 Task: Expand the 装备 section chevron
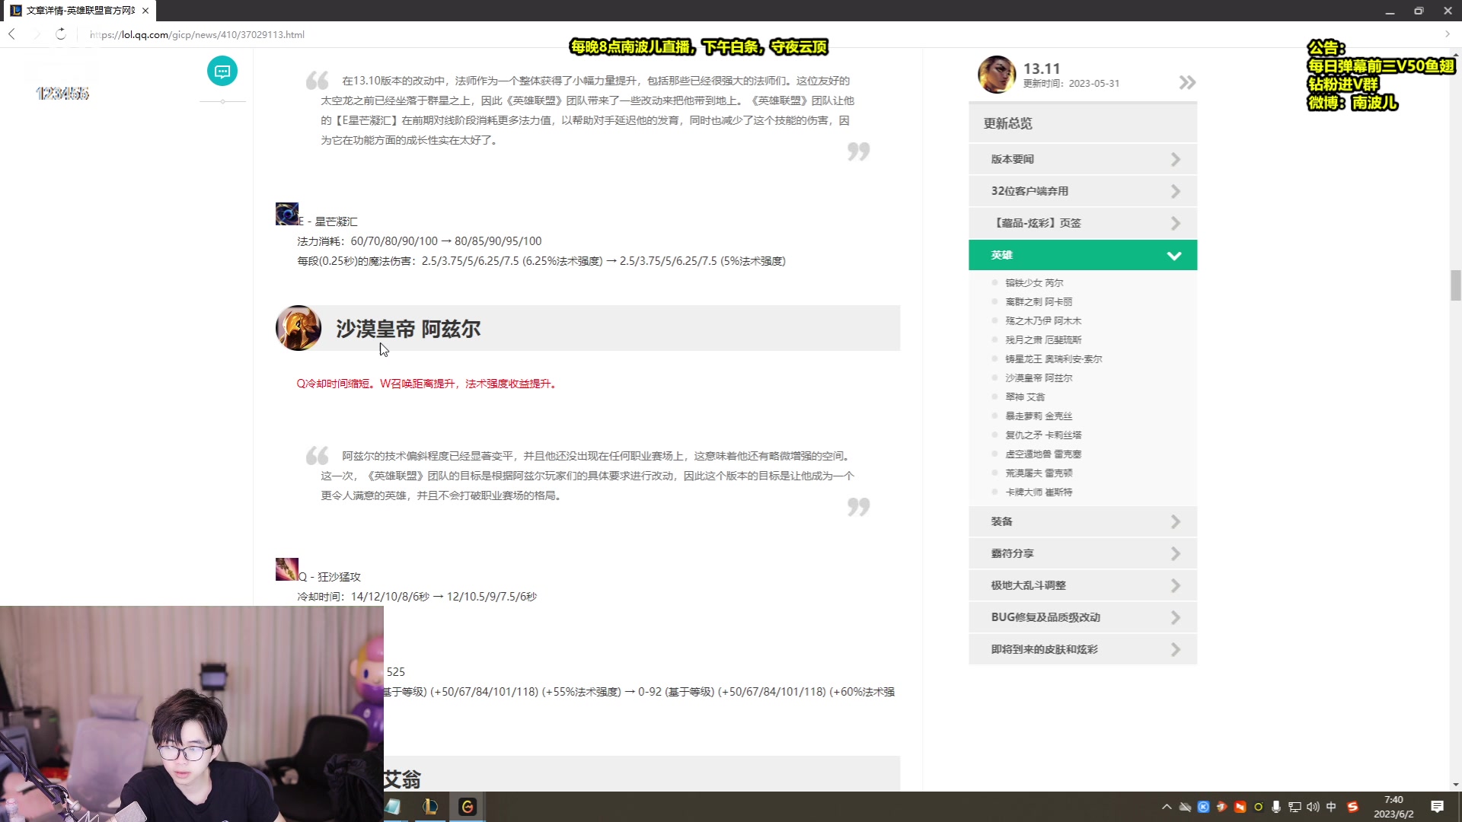click(1175, 521)
